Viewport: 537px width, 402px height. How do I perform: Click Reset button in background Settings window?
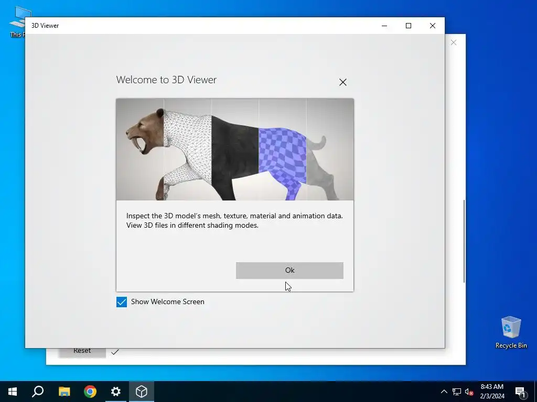point(82,352)
